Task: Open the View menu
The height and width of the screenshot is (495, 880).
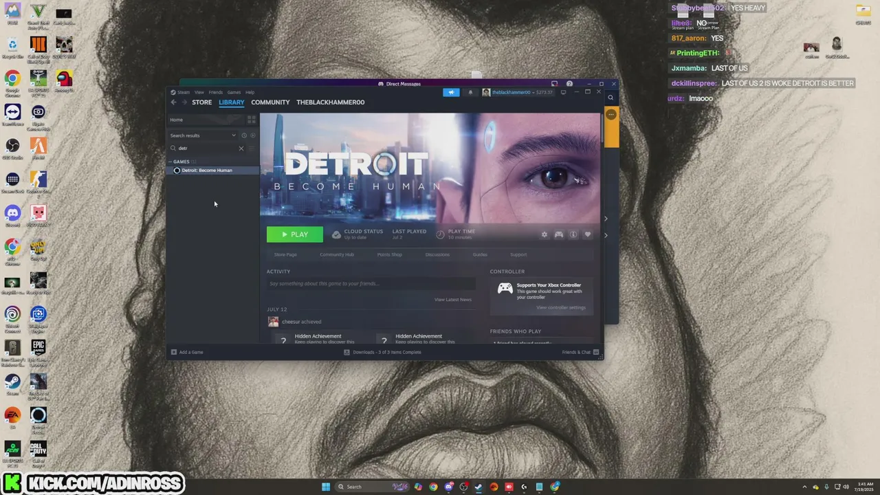Action: [199, 92]
